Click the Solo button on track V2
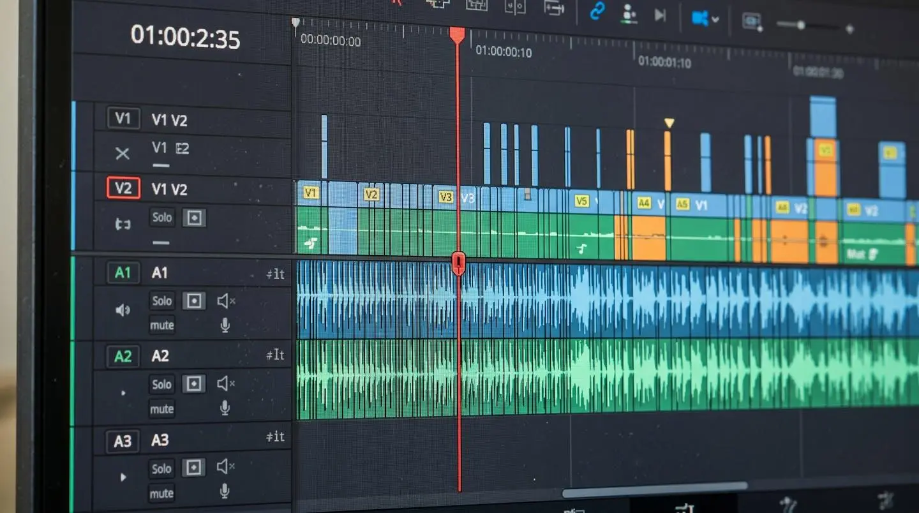 [161, 218]
